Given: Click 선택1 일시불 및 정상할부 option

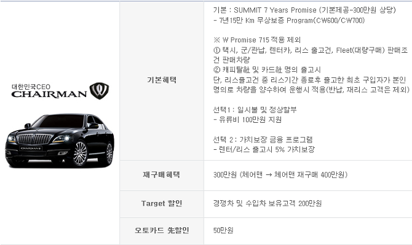Looking at the screenshot, I should 255,110.
